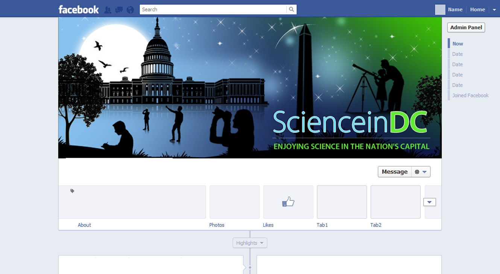Image resolution: width=500 pixels, height=274 pixels.
Task: Select the Tab2 label
Action: coord(375,225)
